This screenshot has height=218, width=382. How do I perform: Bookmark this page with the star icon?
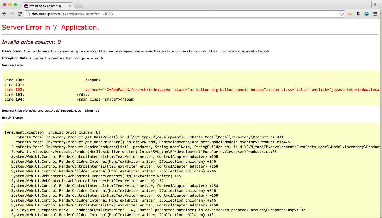[341, 14]
